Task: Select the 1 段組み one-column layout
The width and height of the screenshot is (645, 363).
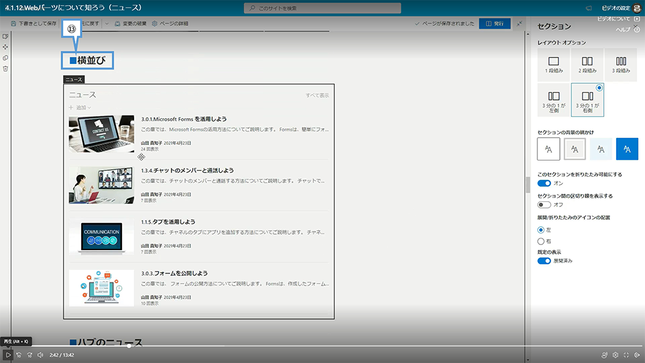Action: coord(553,64)
